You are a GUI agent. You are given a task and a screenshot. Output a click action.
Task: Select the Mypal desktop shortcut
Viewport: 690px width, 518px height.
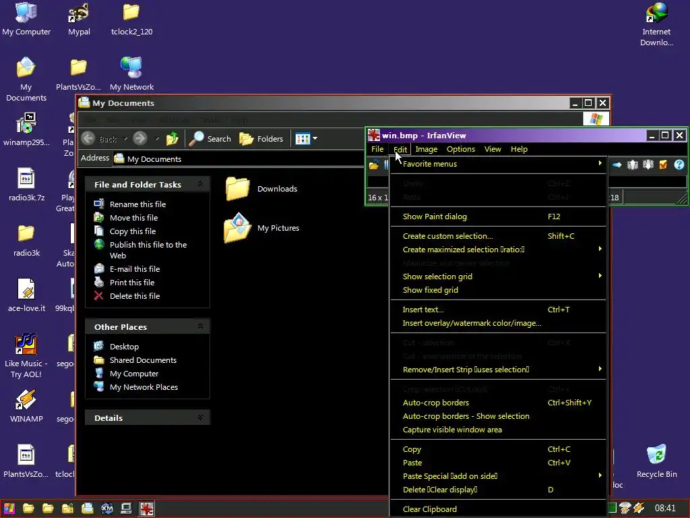click(79, 19)
